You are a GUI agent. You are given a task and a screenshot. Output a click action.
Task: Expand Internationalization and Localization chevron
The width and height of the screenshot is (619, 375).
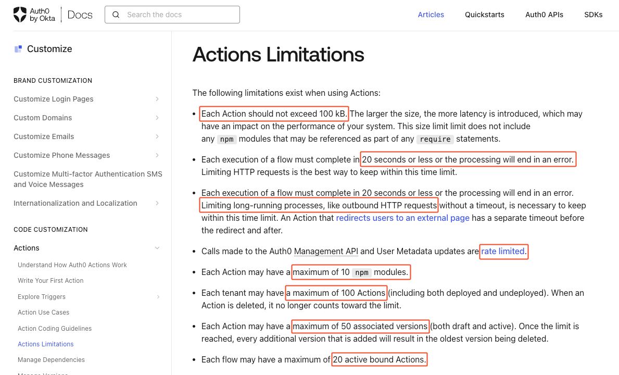157,203
